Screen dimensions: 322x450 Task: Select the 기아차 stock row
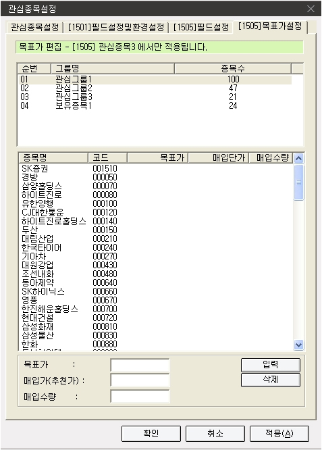pos(156,256)
